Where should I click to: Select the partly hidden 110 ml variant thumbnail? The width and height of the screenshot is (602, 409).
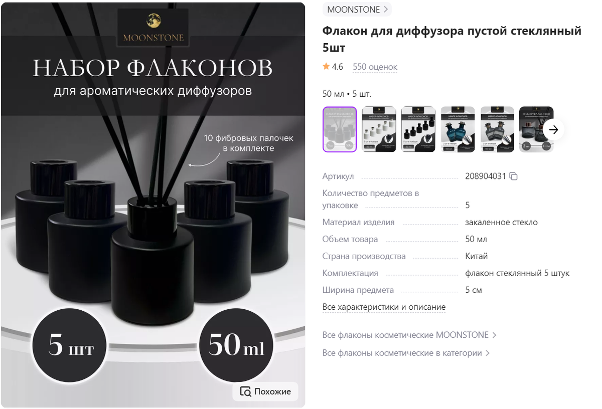(536, 129)
